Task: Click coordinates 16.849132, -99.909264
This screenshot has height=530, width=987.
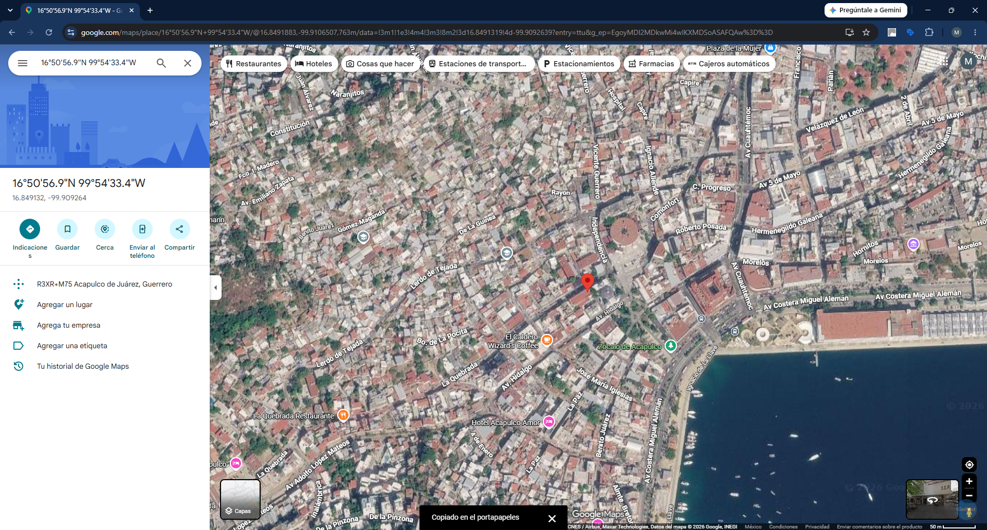Action: [x=49, y=198]
